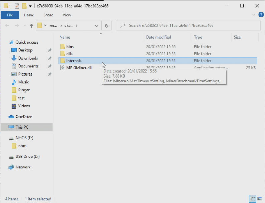Viewport: 265px width, 203px height.
Task: Click the New folder quick access icon
Action: [24, 6]
